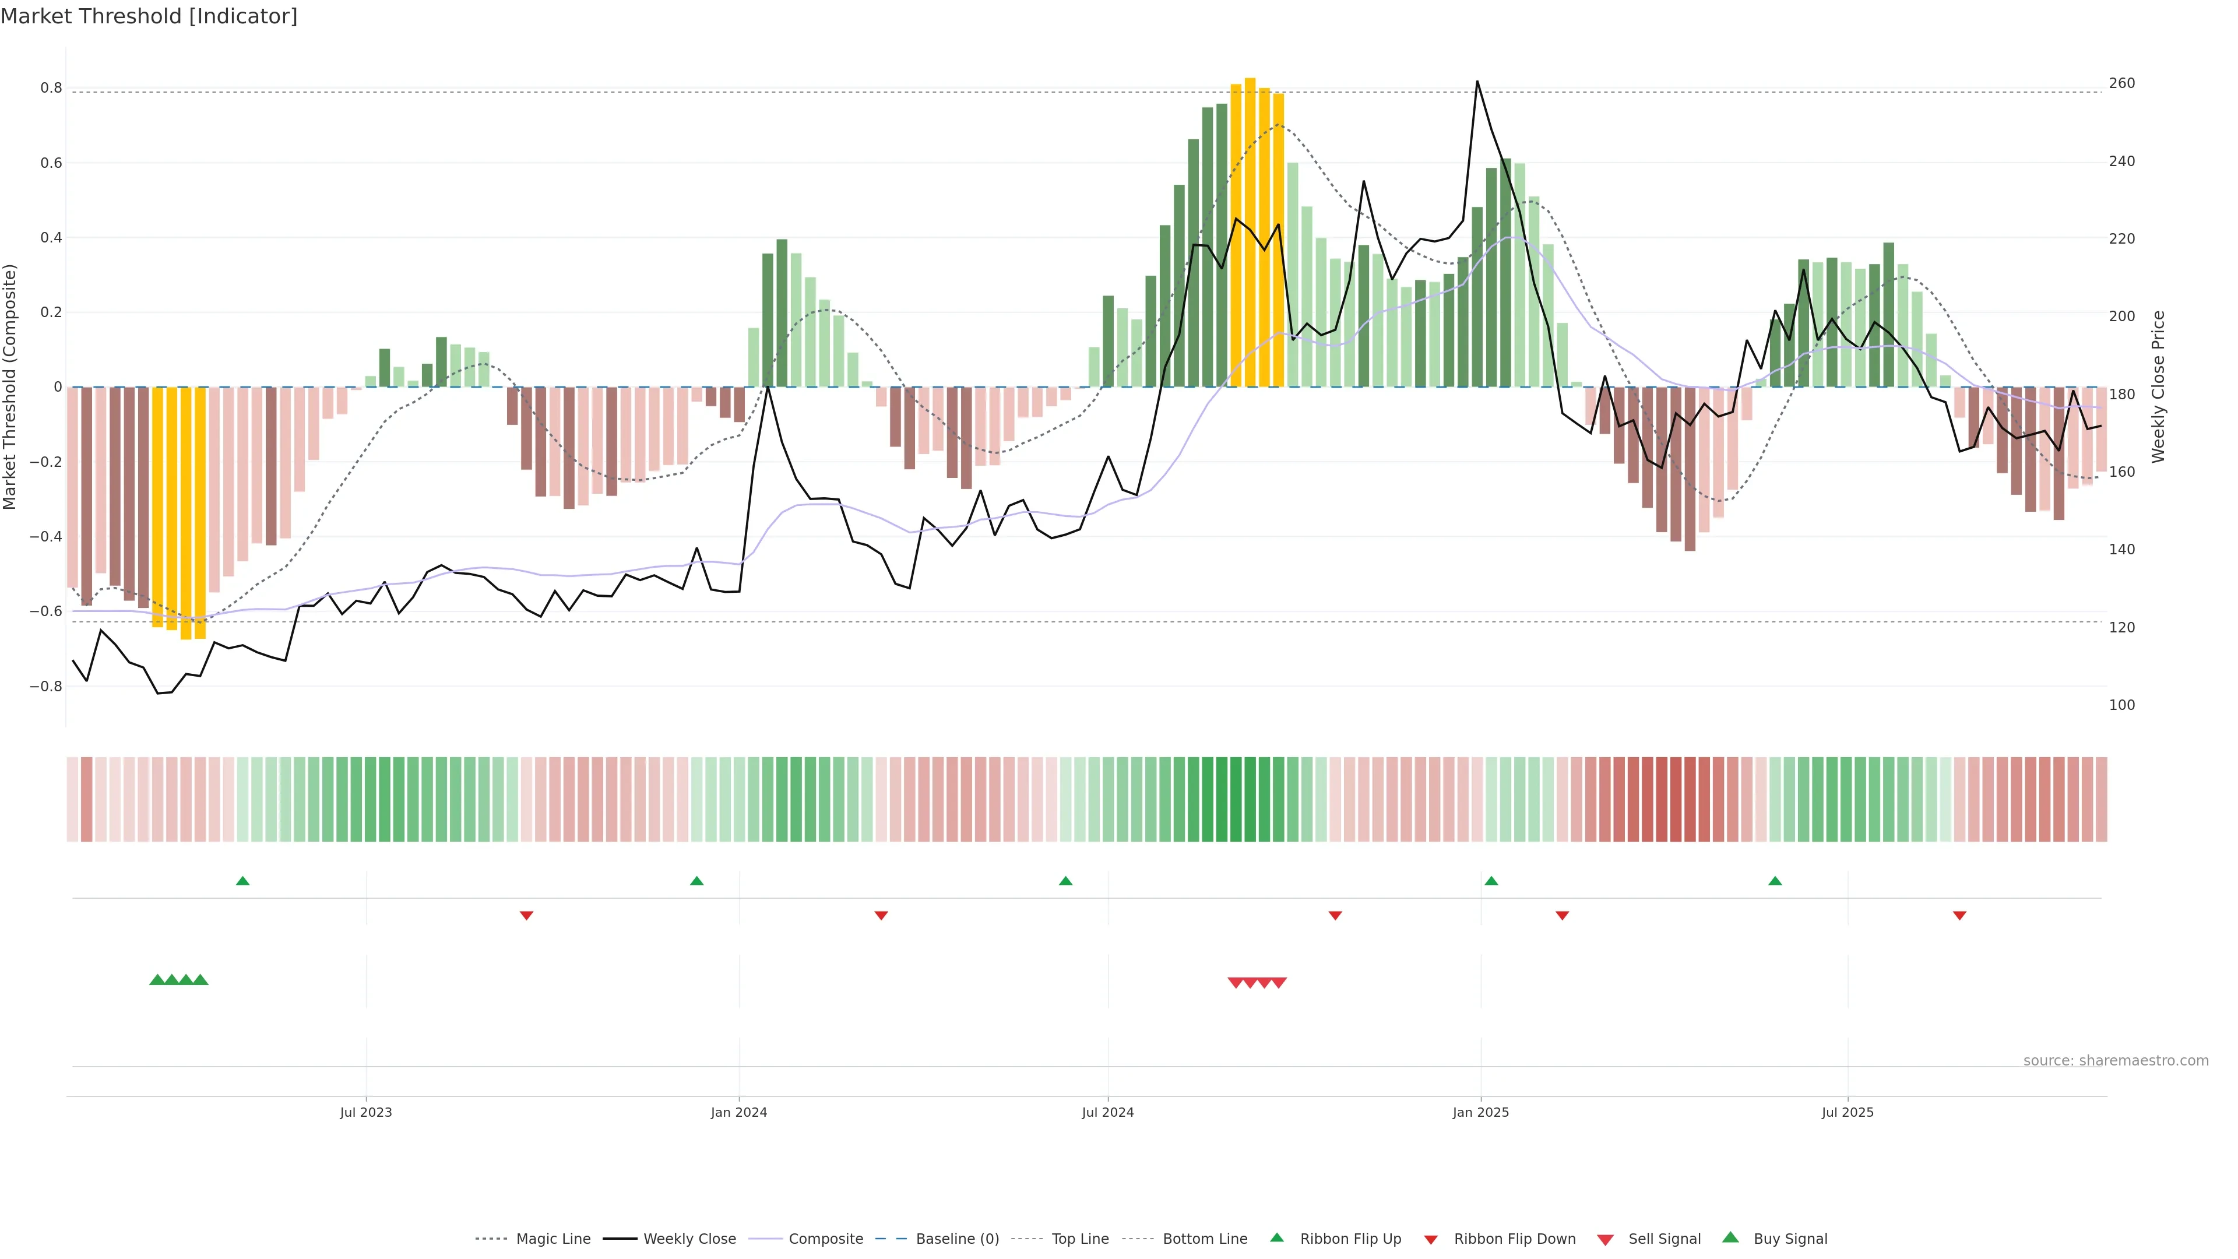Toggle the Top Line legend entry
This screenshot has width=2238, height=1259.
click(x=1080, y=1239)
